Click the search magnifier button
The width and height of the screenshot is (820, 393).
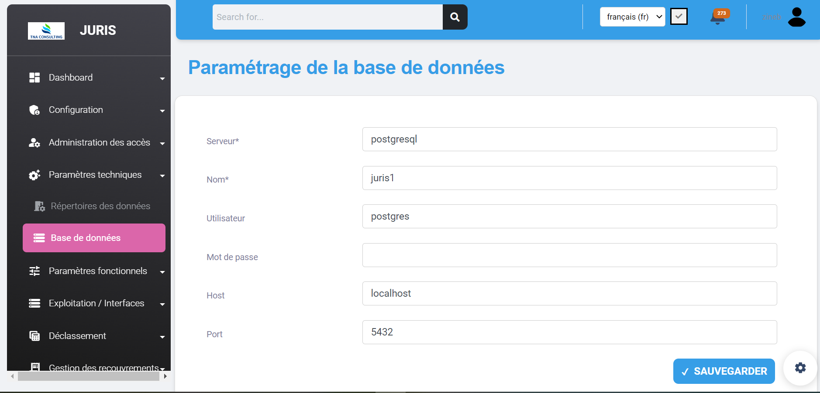click(x=455, y=17)
